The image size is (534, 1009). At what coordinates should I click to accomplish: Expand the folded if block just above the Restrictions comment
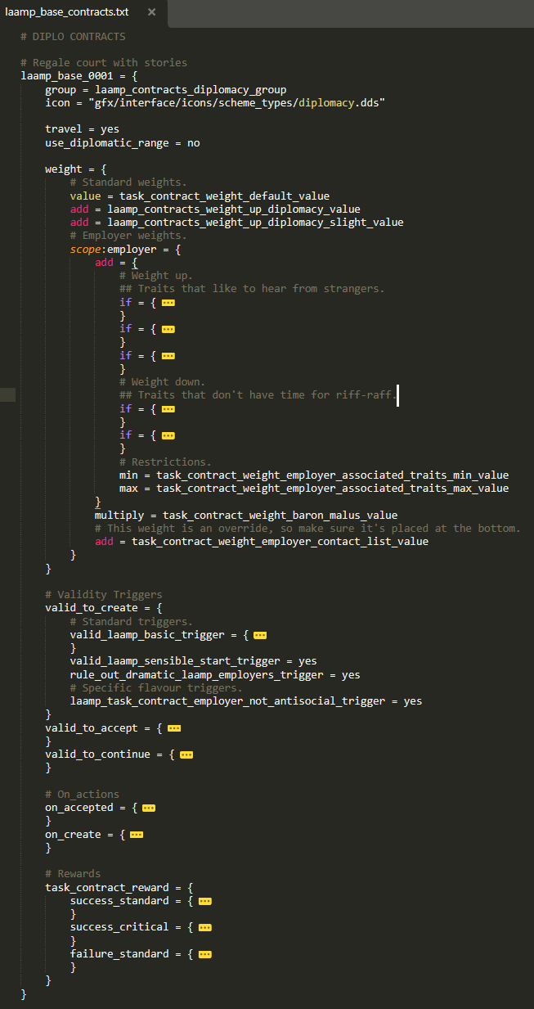(168, 435)
